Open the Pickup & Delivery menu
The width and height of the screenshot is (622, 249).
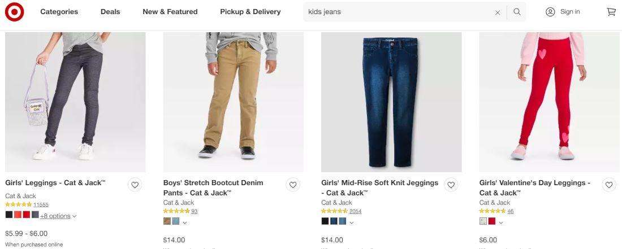tap(250, 12)
